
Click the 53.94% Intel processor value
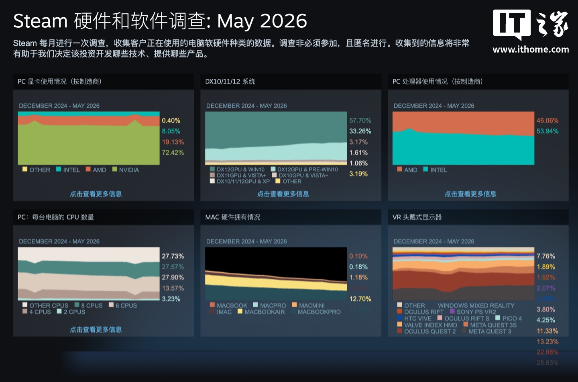pos(547,131)
